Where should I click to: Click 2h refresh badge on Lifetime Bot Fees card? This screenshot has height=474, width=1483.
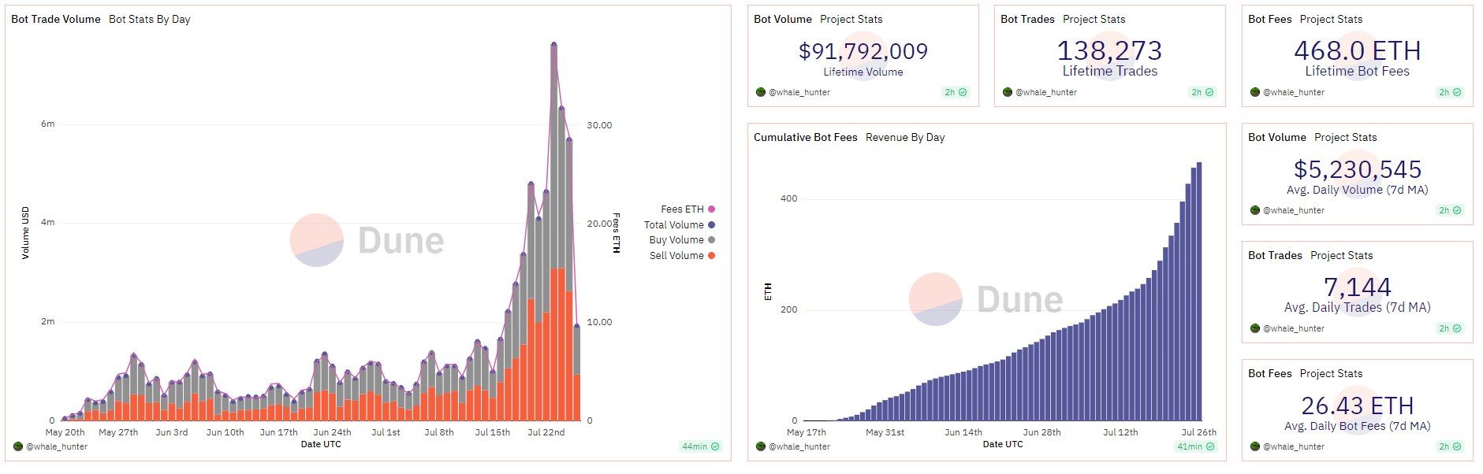click(x=1449, y=92)
